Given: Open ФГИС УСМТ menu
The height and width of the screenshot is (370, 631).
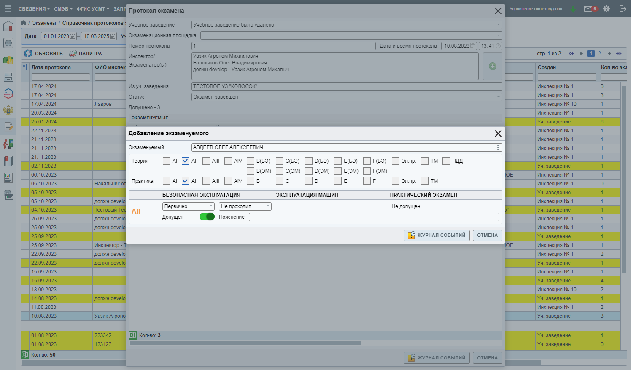Looking at the screenshot, I should pyautogui.click(x=93, y=9).
